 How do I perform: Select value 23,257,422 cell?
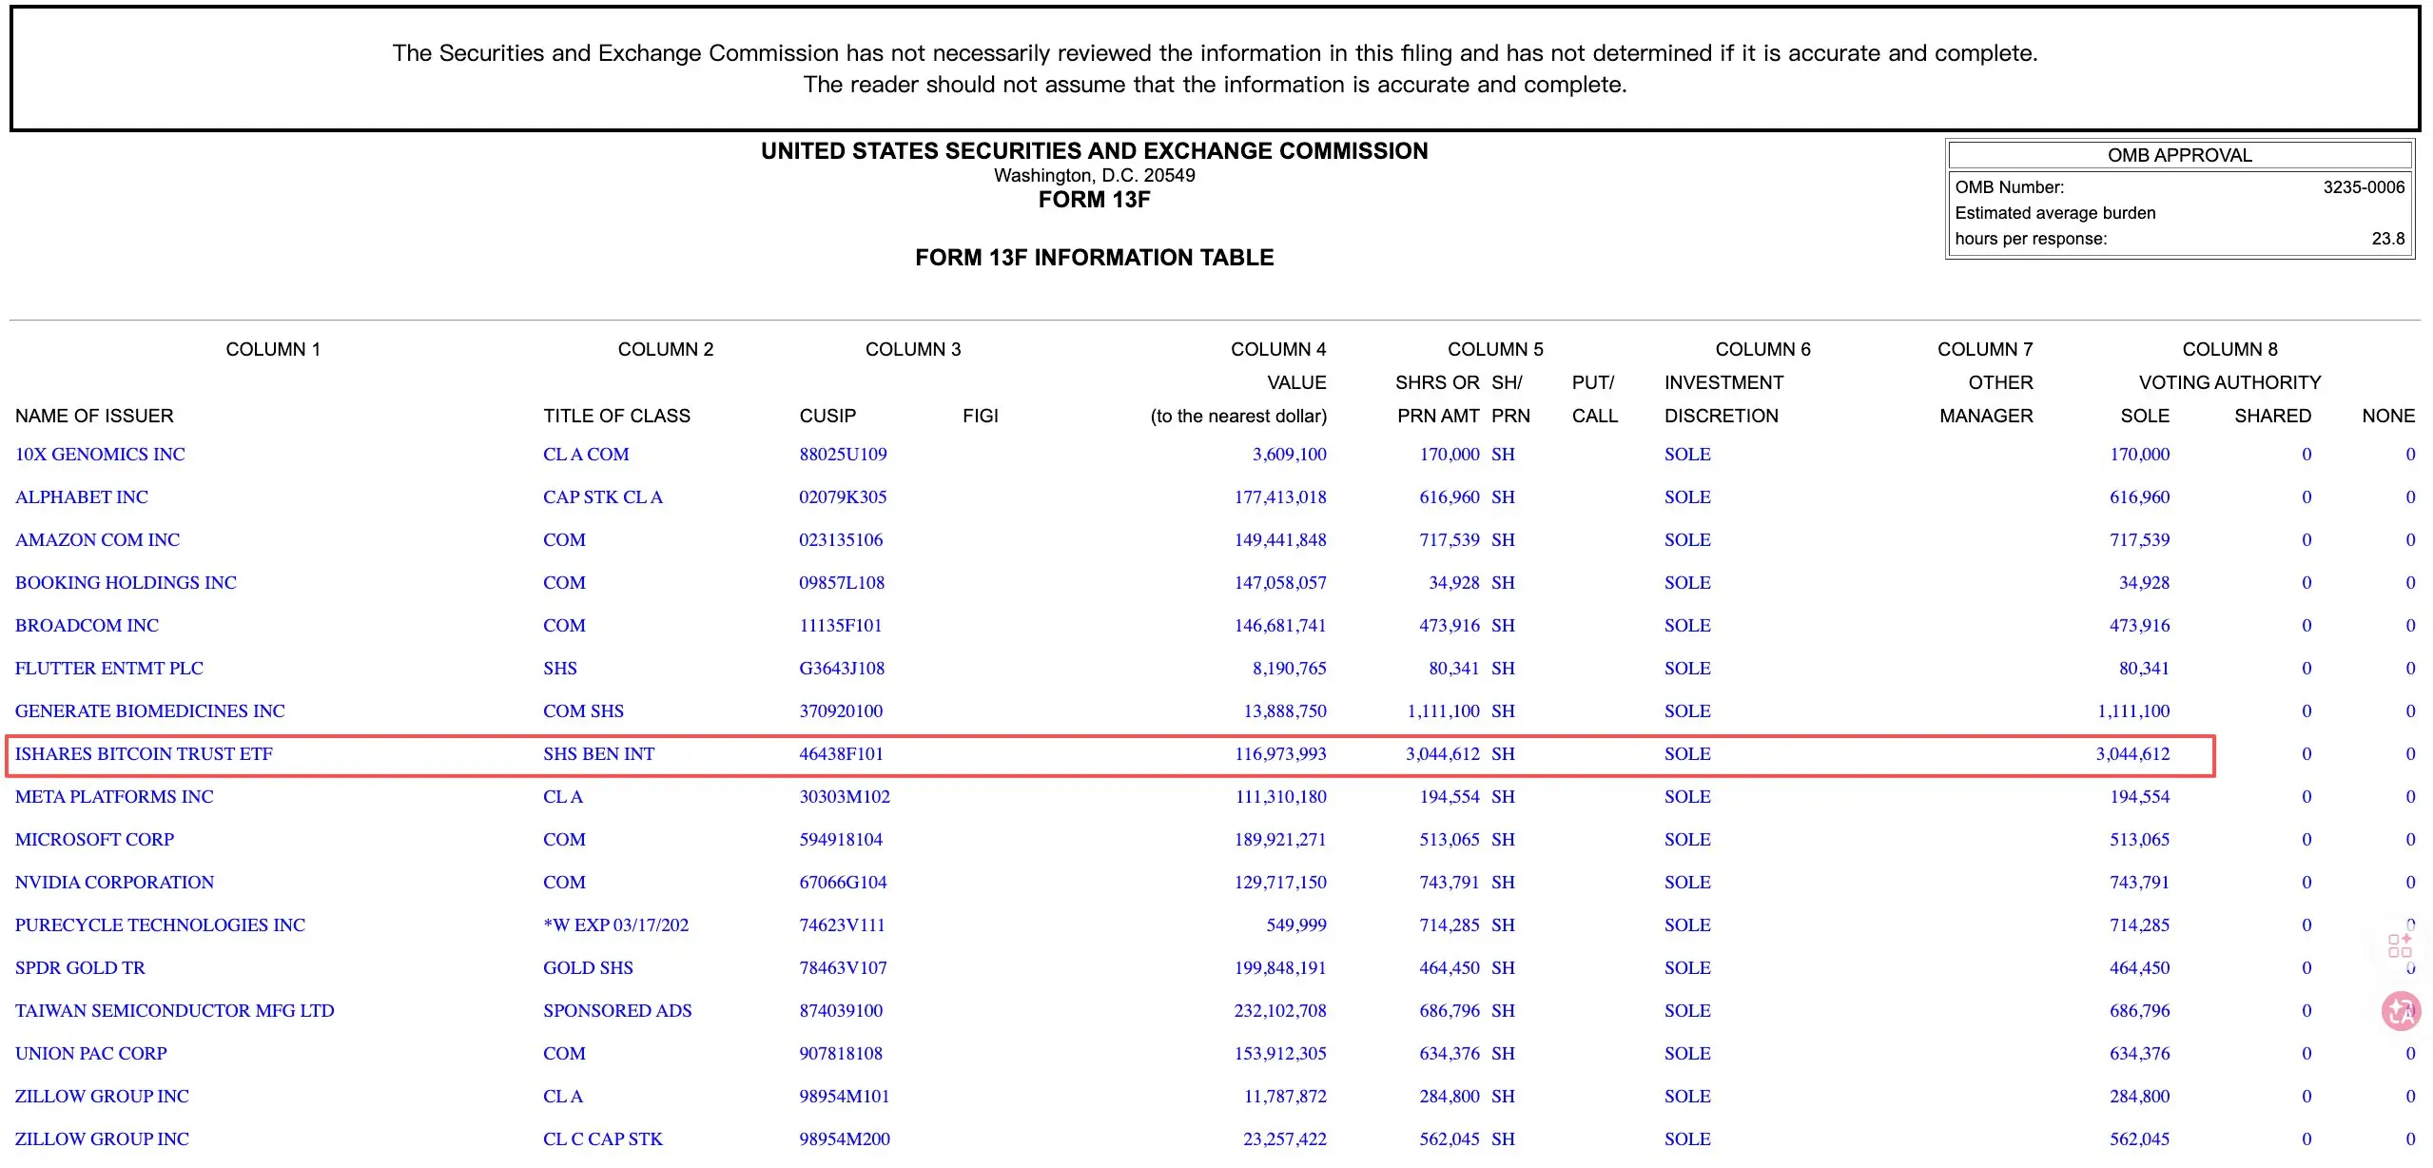click(x=1285, y=1139)
